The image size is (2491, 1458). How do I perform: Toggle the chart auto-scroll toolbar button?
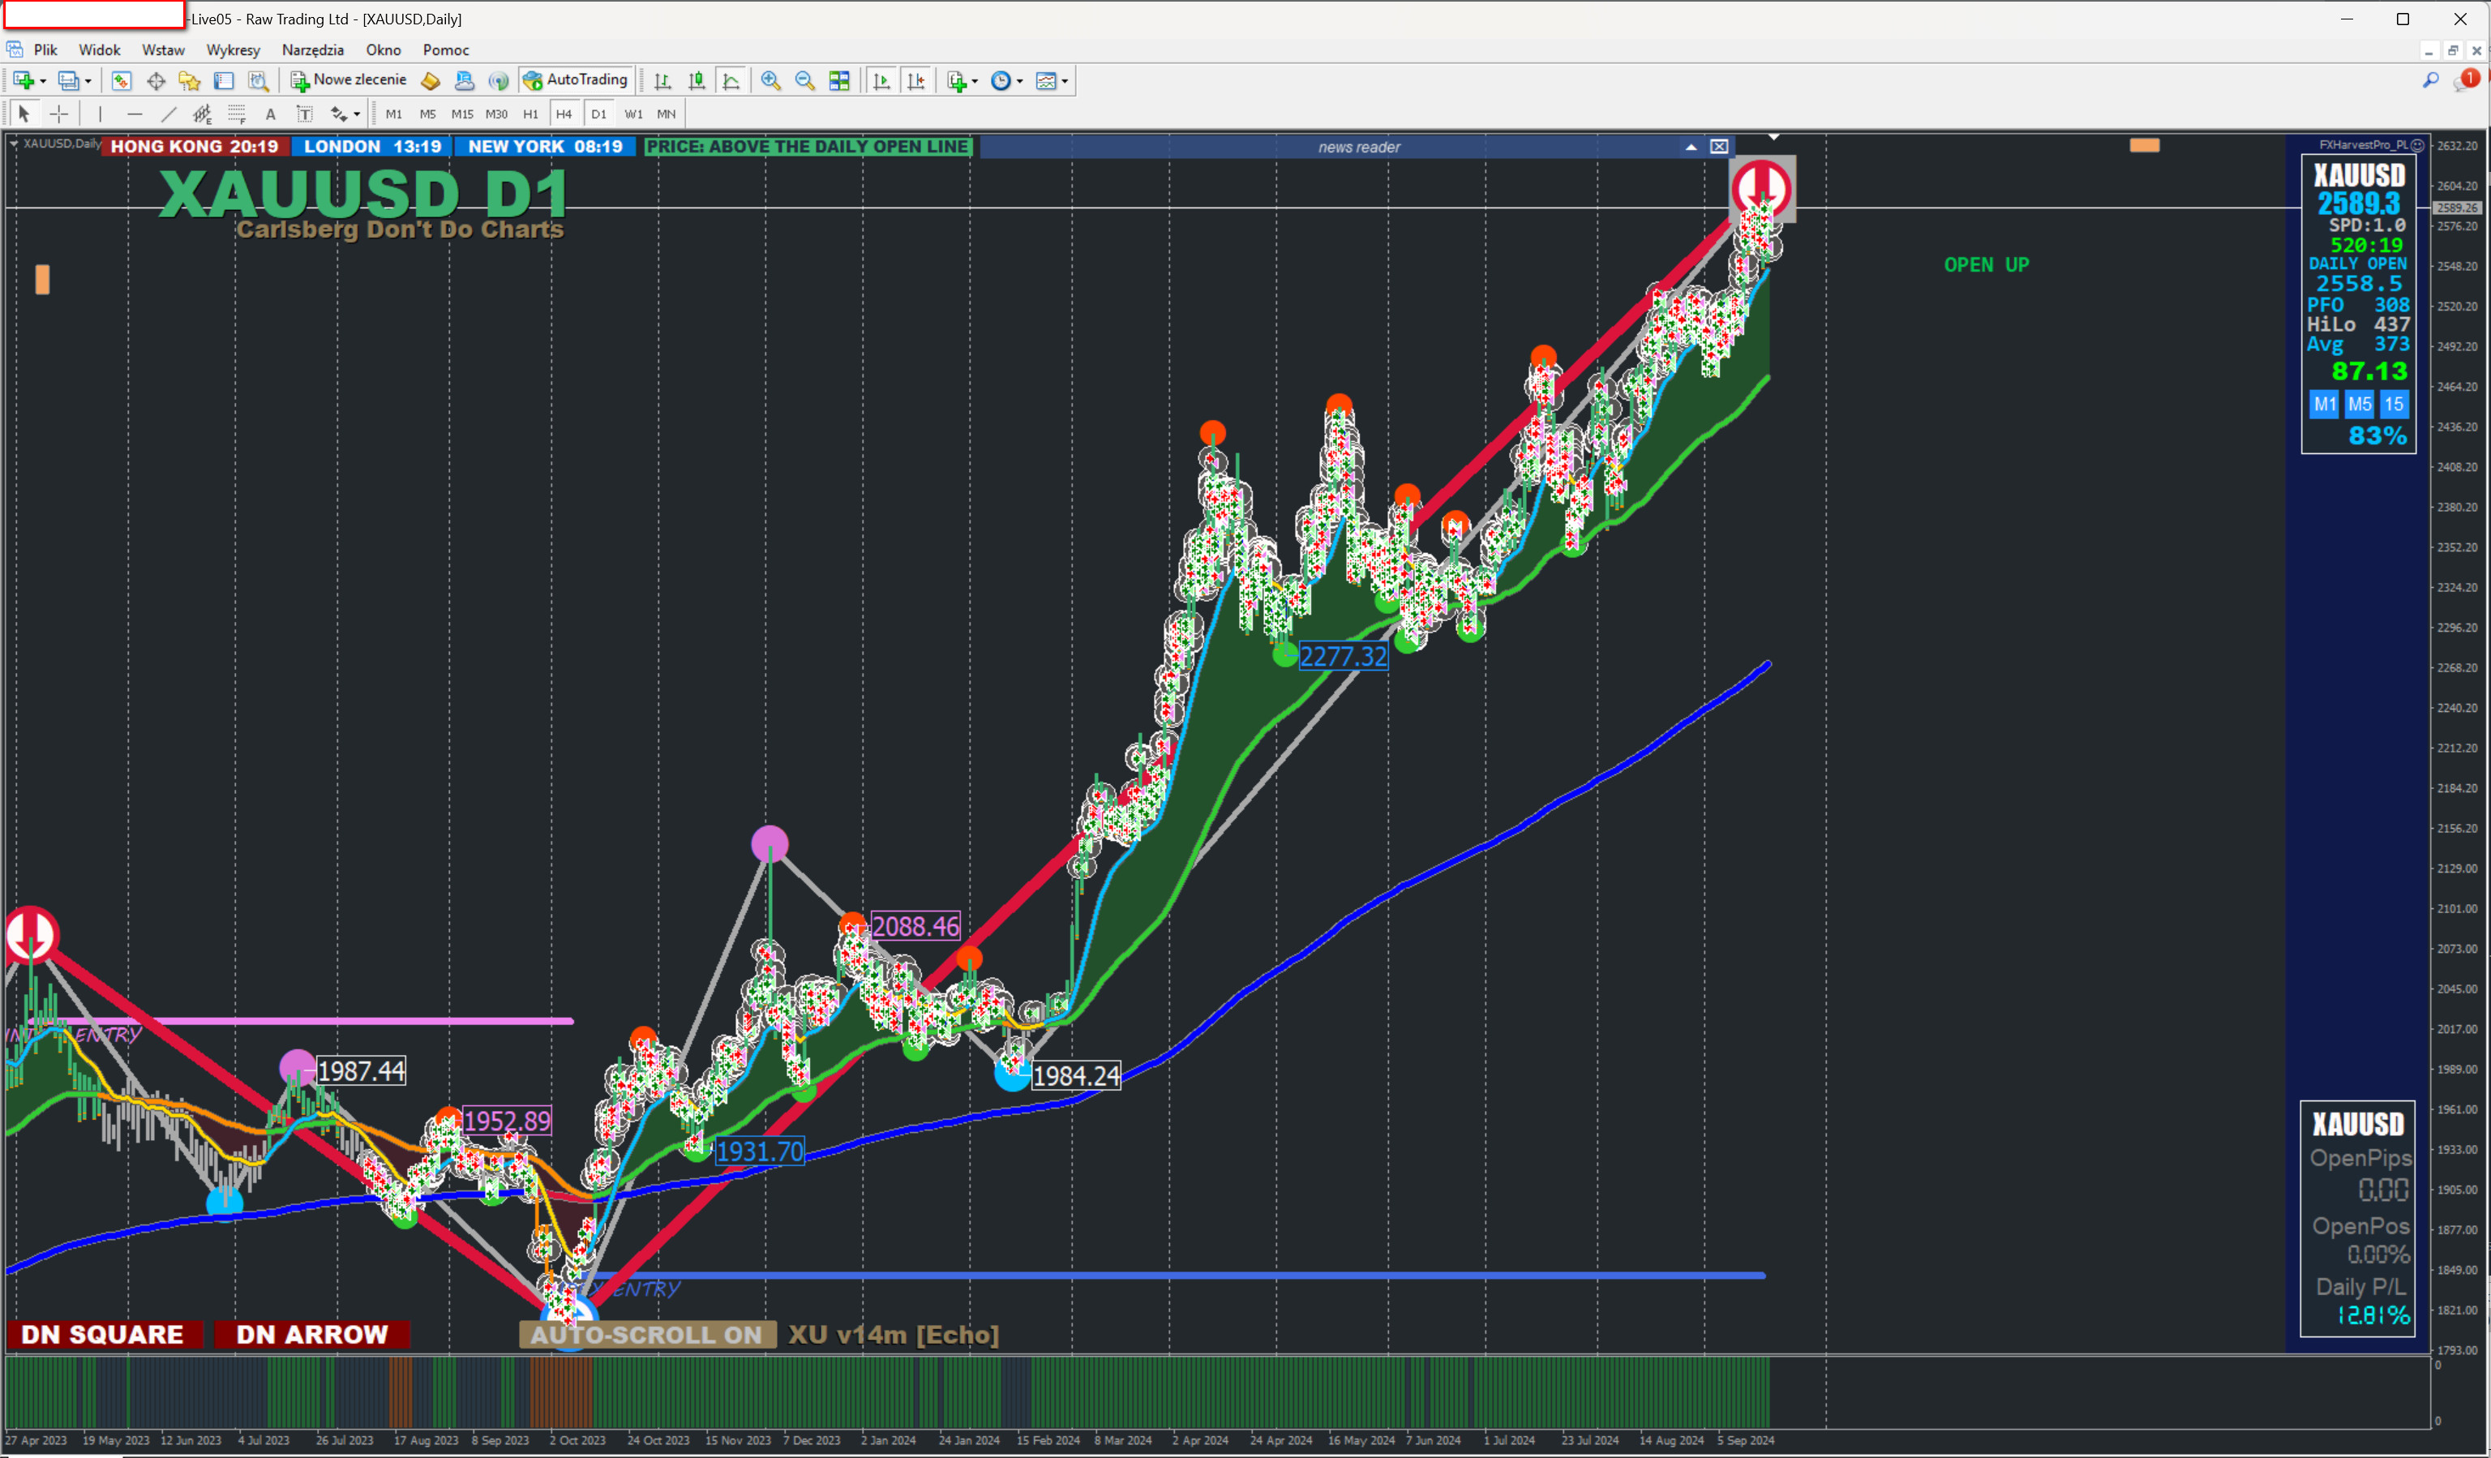(881, 81)
